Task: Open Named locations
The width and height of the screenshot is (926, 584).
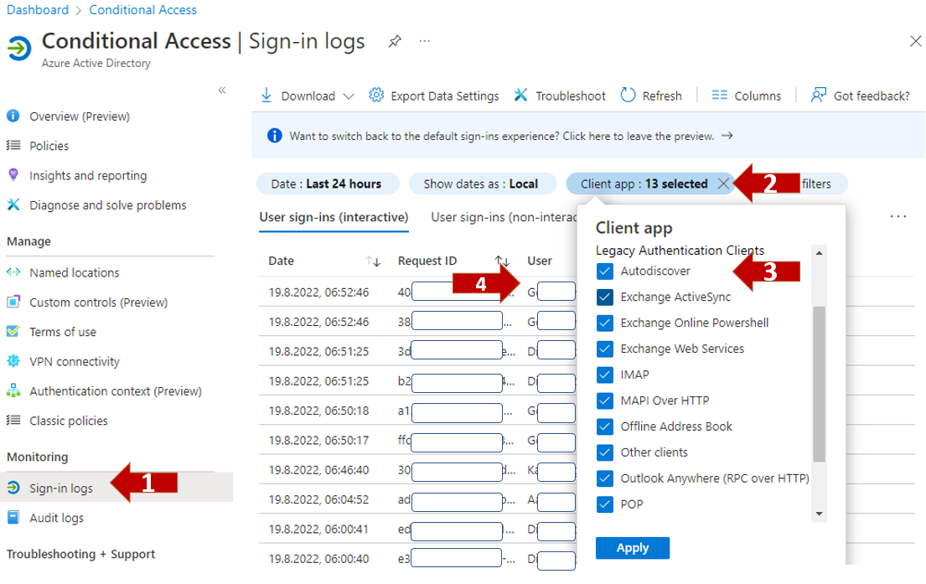Action: [75, 273]
